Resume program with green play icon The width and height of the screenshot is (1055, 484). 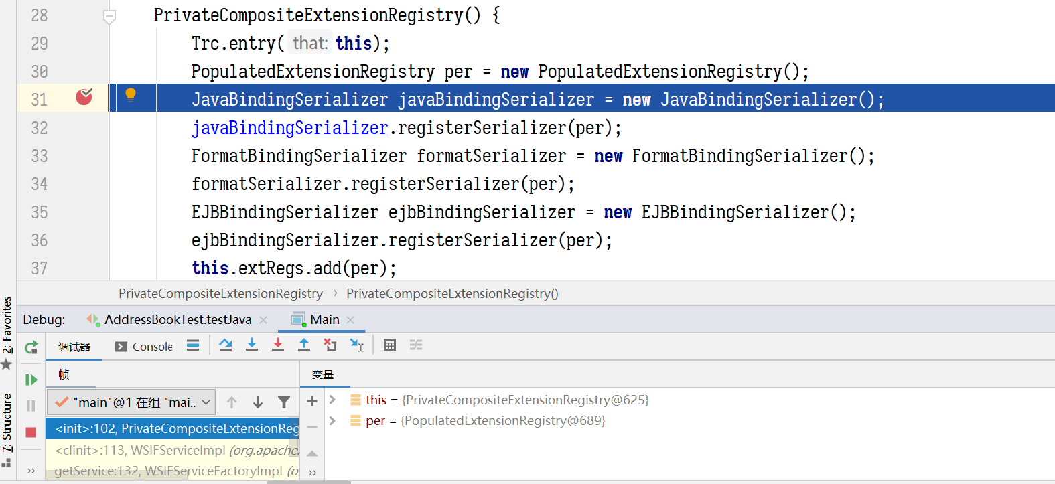coord(31,380)
